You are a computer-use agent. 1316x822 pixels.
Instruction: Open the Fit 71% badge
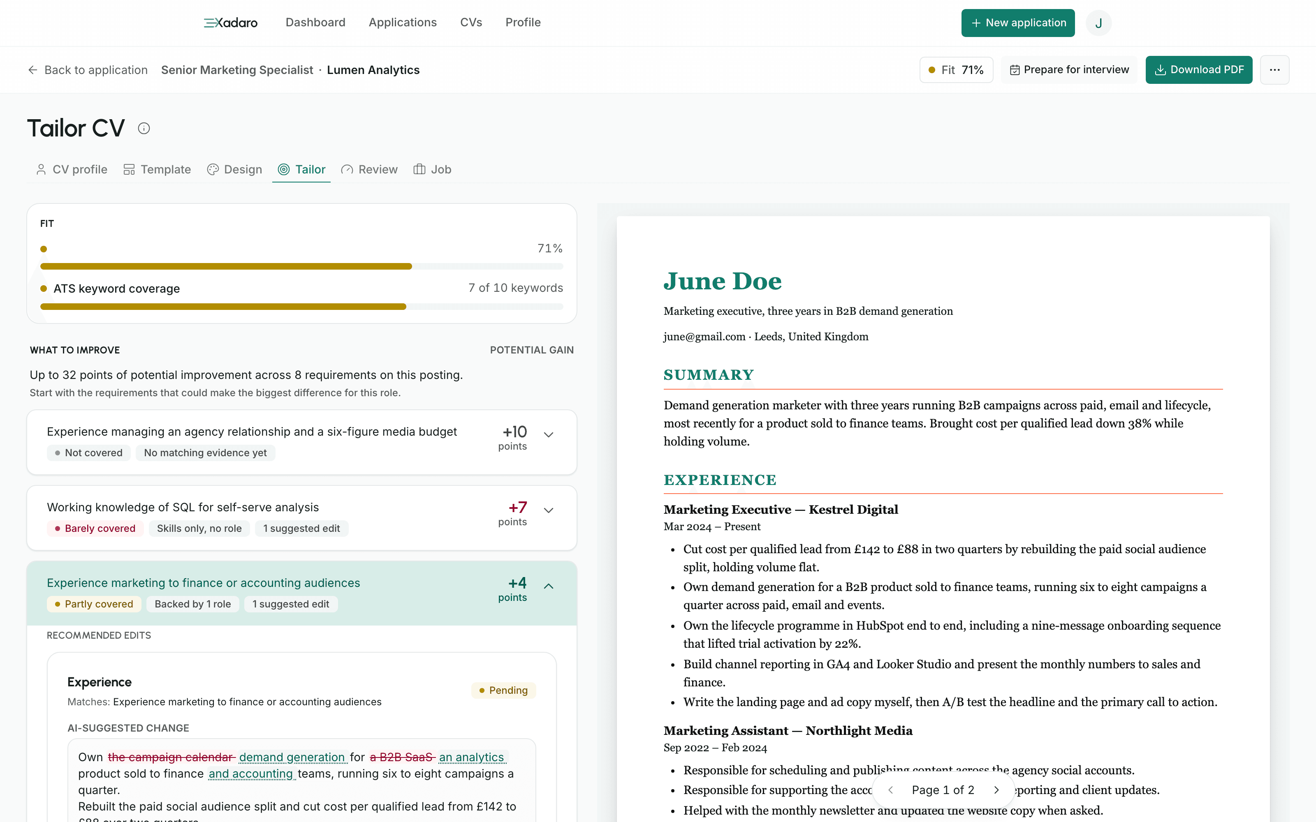coord(956,69)
